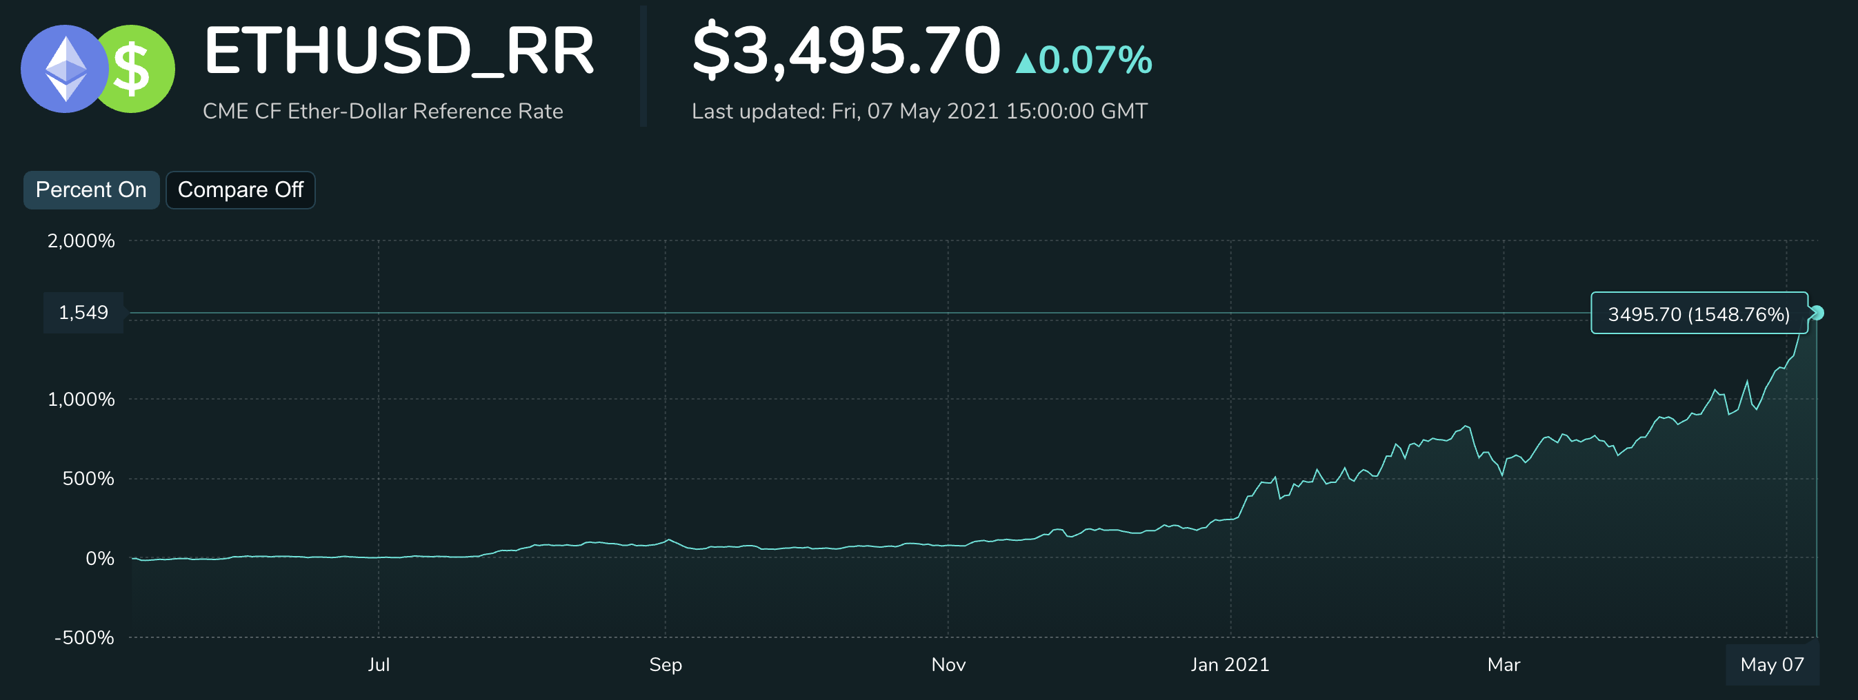The width and height of the screenshot is (1858, 700).
Task: Click the 0.07% change percentage
Action: [1096, 60]
